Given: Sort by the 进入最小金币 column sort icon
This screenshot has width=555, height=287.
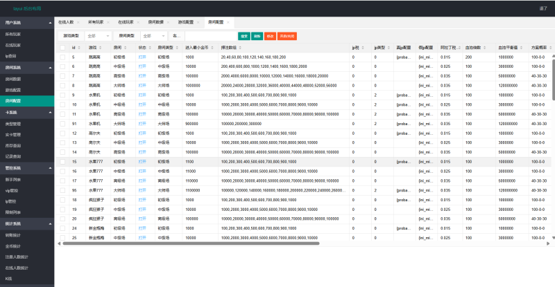Looking at the screenshot, I should [212, 48].
